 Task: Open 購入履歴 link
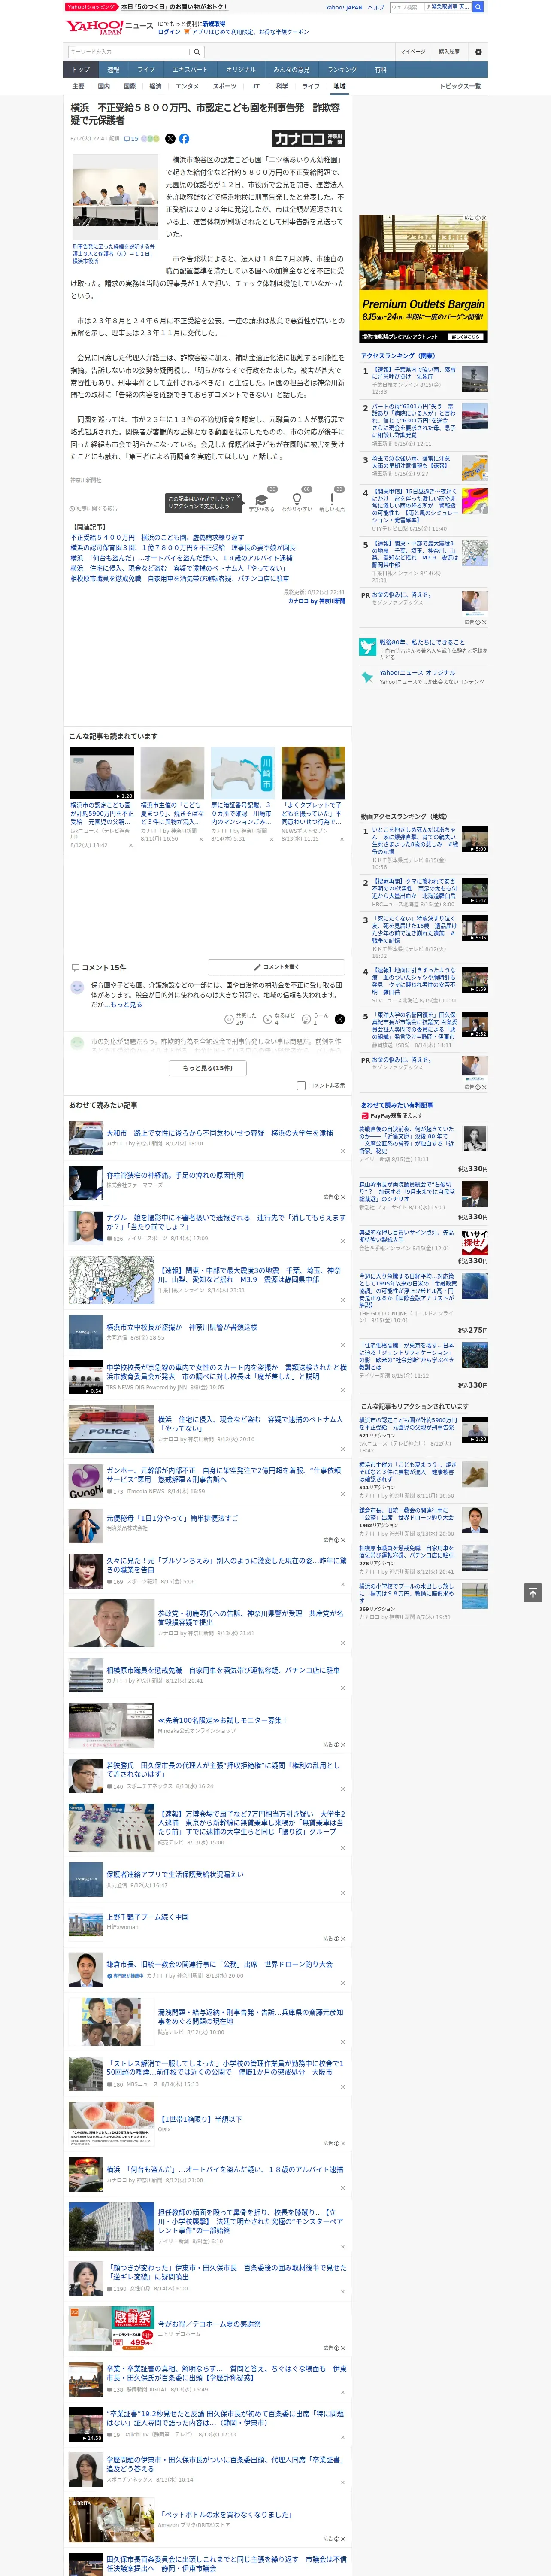pyautogui.click(x=449, y=52)
